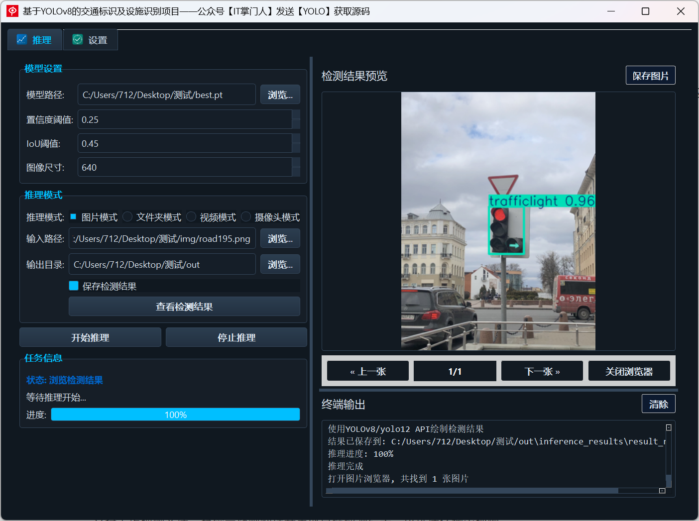Focus the 输出目录 field
The width and height of the screenshot is (699, 521).
click(x=162, y=264)
